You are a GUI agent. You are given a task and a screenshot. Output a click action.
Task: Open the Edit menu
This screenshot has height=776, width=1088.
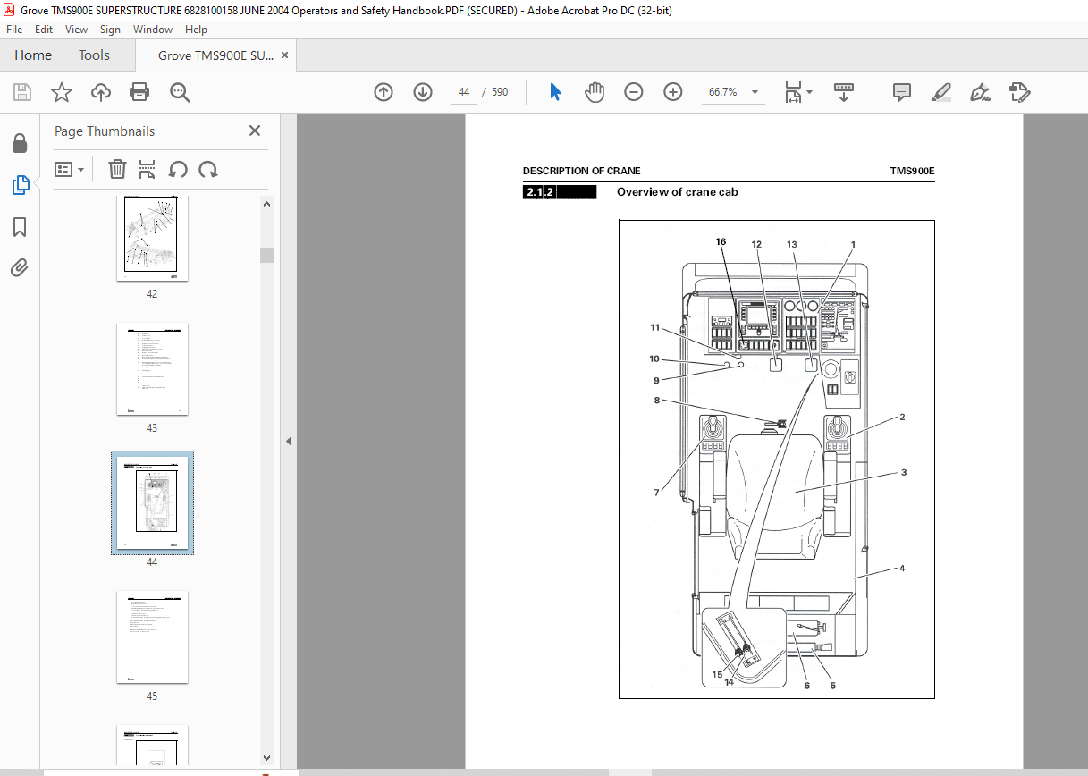pos(44,30)
